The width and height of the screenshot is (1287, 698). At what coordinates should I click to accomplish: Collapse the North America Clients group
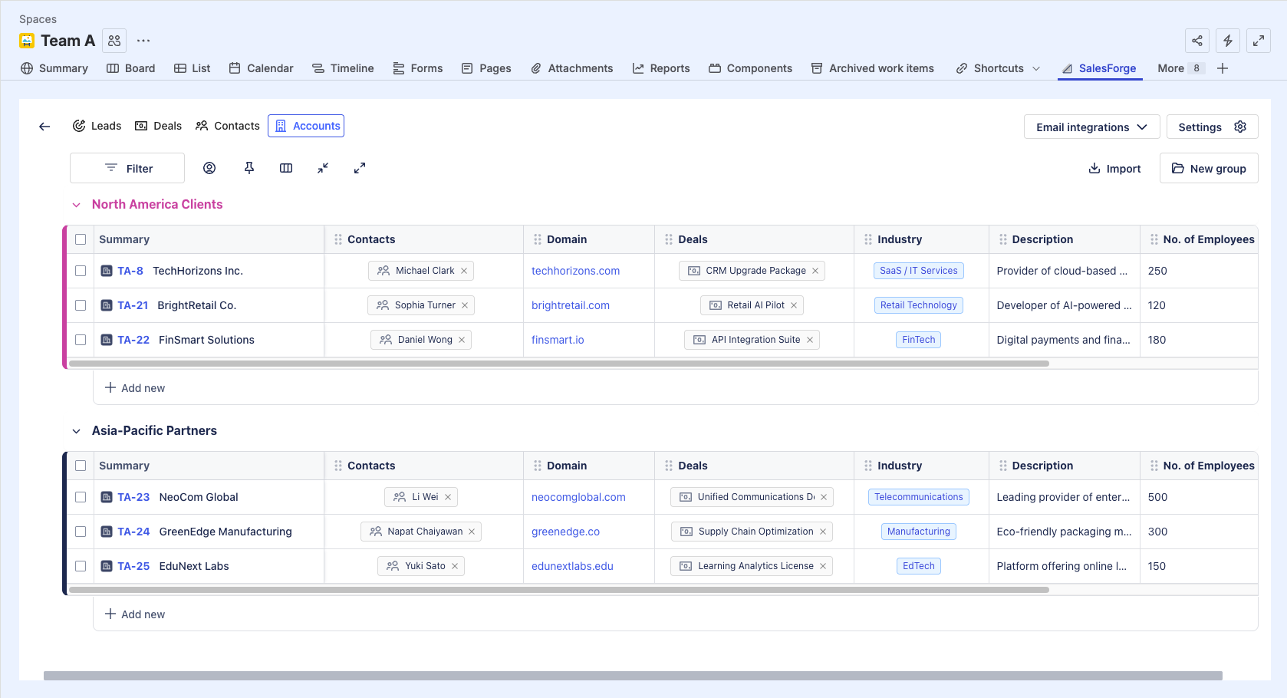[x=76, y=205]
